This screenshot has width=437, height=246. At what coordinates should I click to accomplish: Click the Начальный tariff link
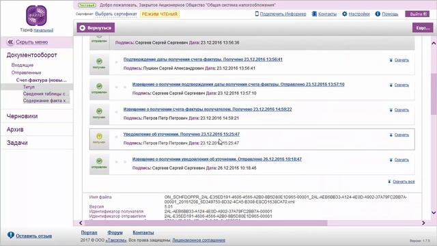(x=43, y=30)
